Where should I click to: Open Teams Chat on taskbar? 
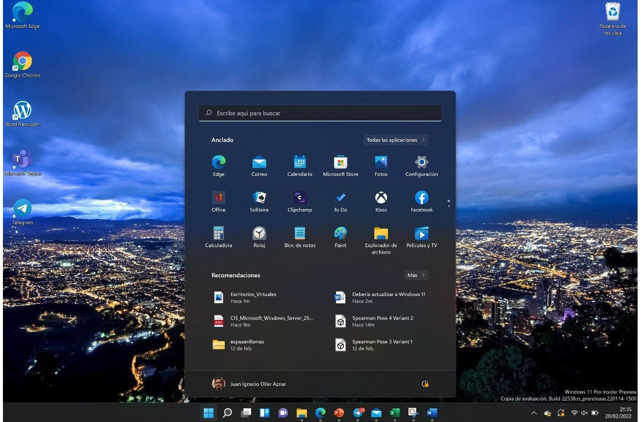coord(283,413)
